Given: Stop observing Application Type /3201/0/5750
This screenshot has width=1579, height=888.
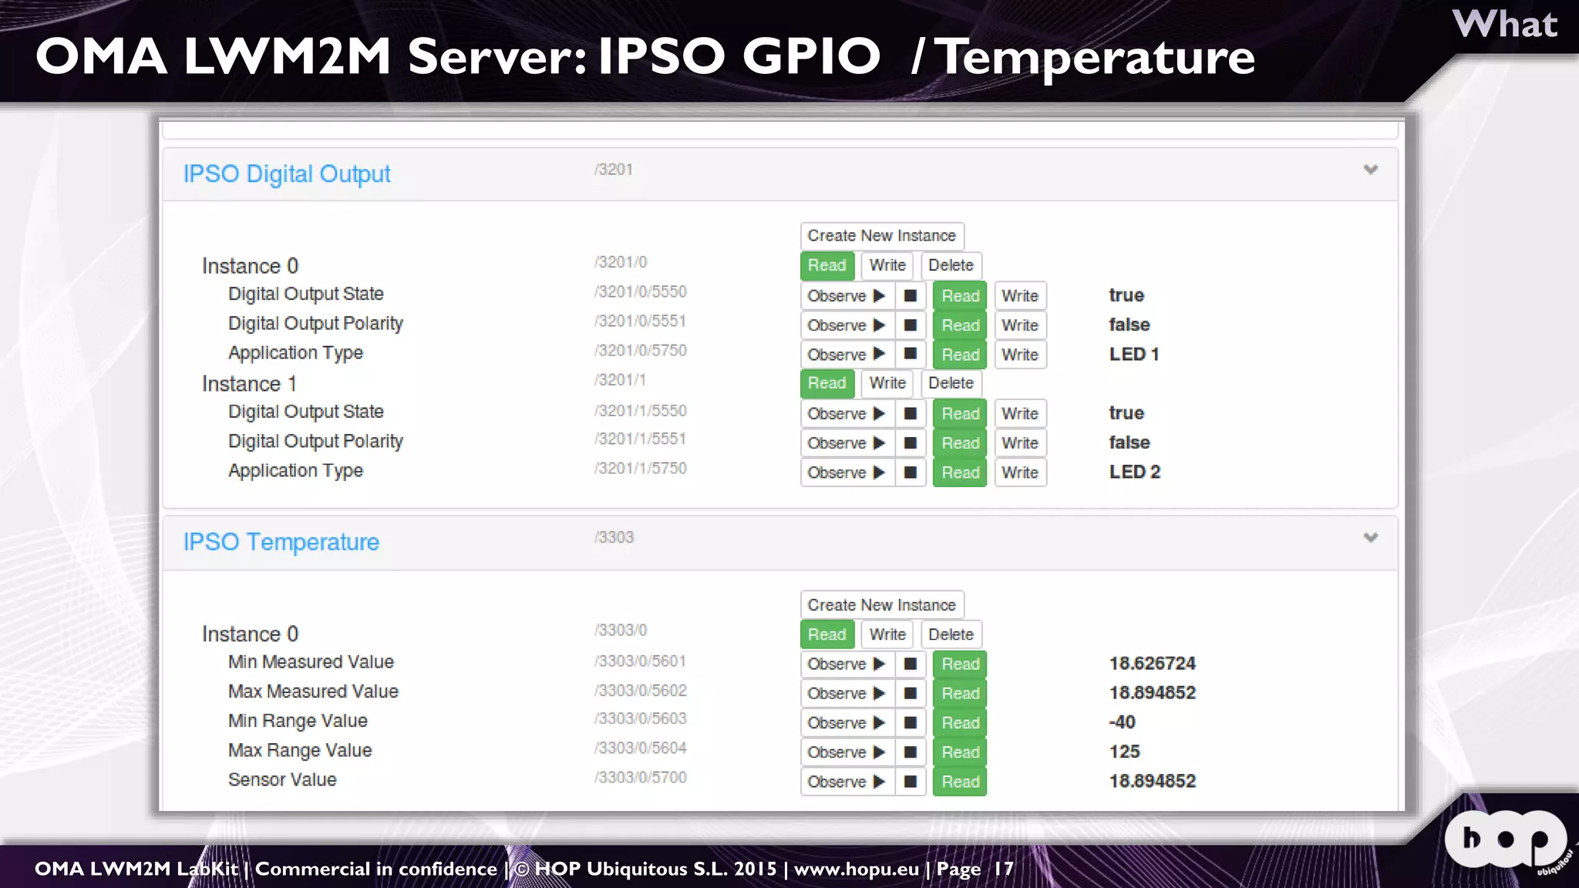Looking at the screenshot, I should click(911, 355).
